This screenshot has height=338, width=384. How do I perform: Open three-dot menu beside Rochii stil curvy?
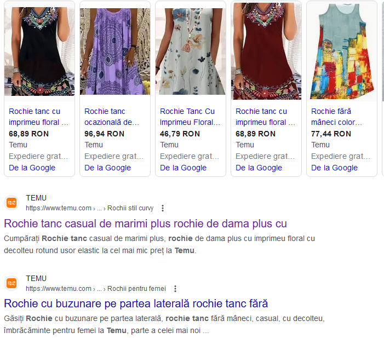[x=163, y=208]
